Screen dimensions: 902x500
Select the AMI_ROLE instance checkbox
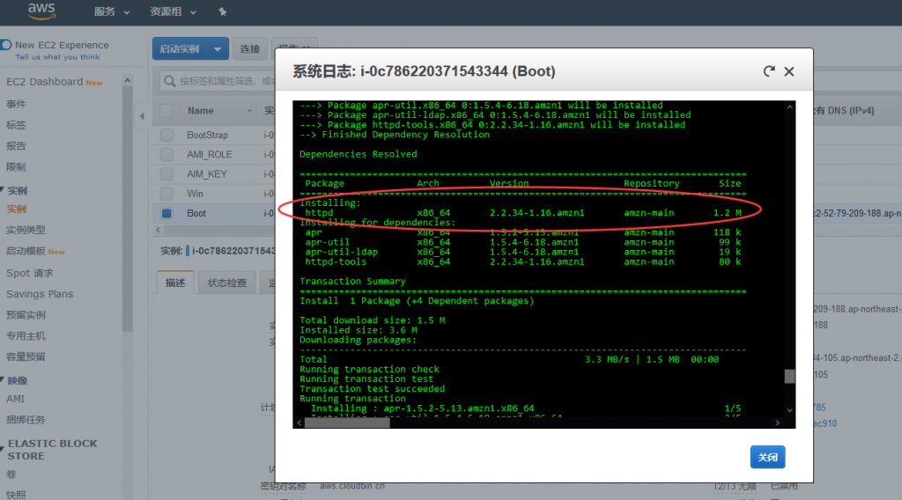(166, 155)
